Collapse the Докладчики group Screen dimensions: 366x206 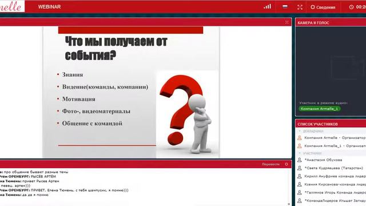[x=300, y=131]
